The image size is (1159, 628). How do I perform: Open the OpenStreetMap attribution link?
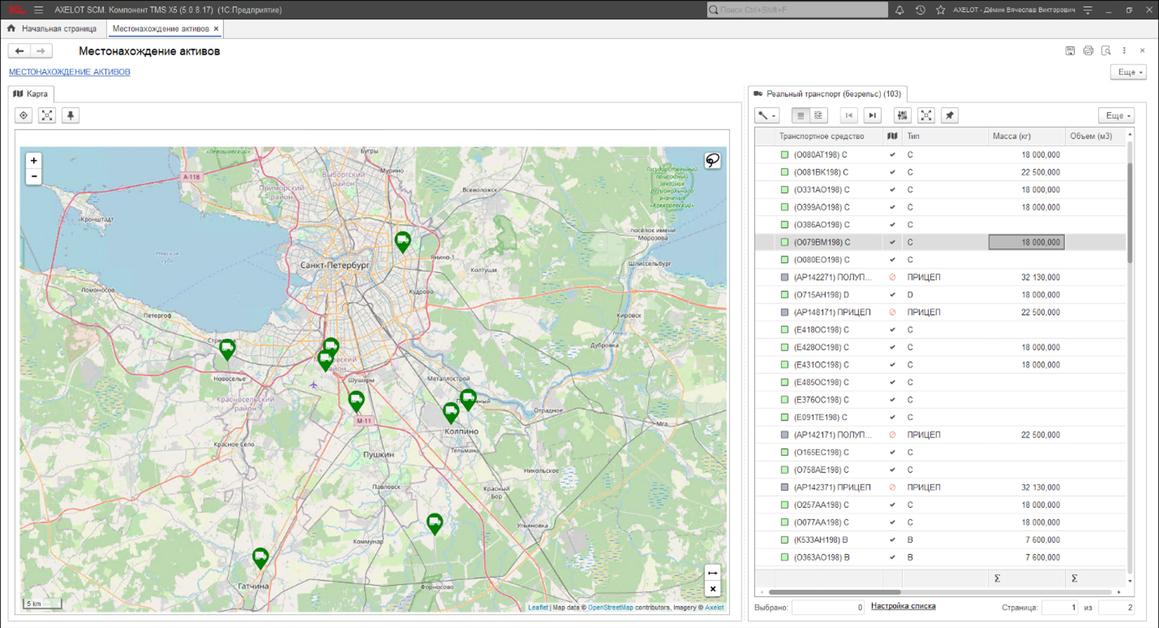click(x=611, y=607)
